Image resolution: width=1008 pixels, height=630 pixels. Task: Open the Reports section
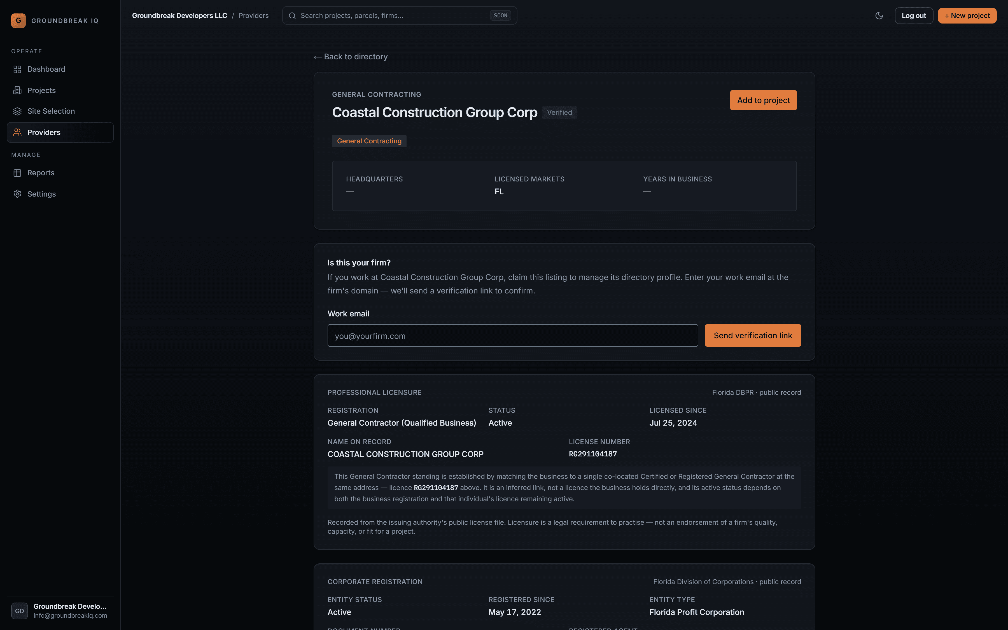point(60,173)
